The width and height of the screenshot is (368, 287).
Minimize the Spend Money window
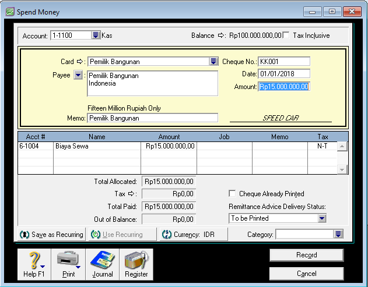click(313, 12)
